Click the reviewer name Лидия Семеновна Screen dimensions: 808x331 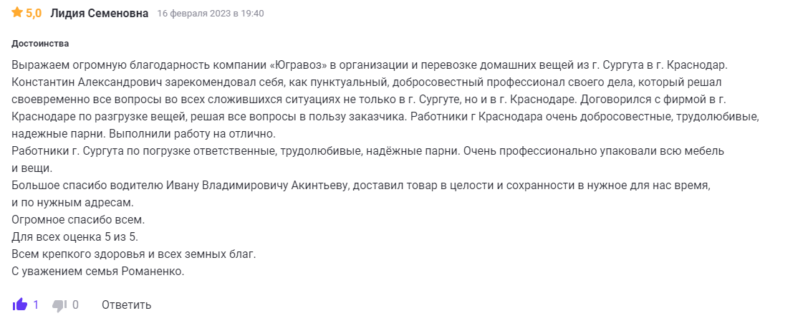[x=100, y=14]
